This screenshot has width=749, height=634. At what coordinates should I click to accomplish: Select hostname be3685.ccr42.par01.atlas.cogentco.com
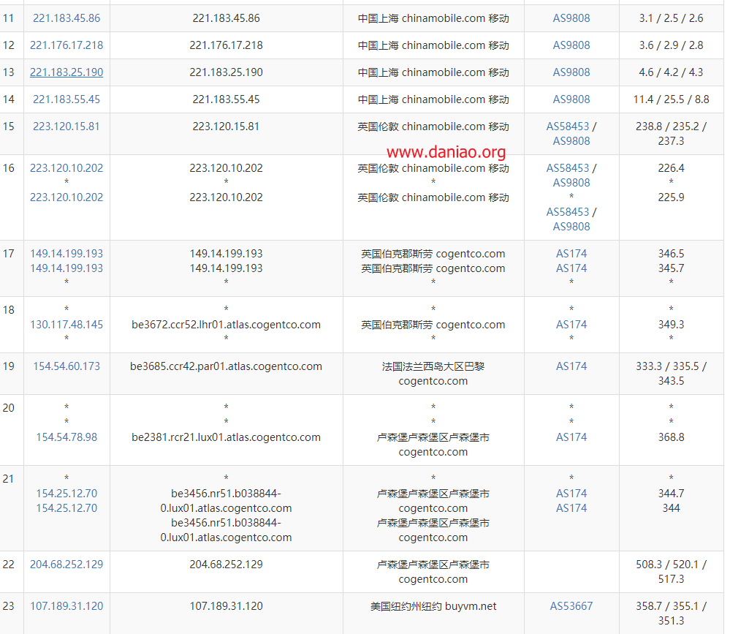[x=226, y=366]
